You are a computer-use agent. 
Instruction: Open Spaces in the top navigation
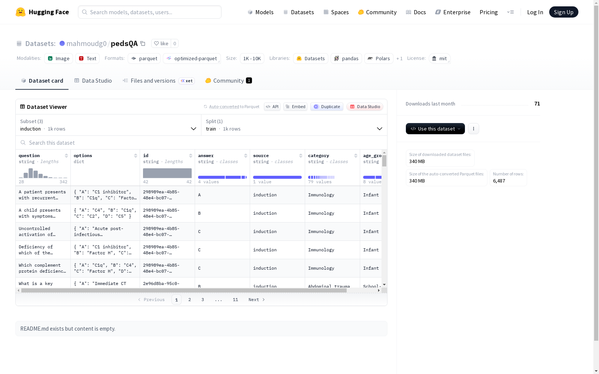336,12
